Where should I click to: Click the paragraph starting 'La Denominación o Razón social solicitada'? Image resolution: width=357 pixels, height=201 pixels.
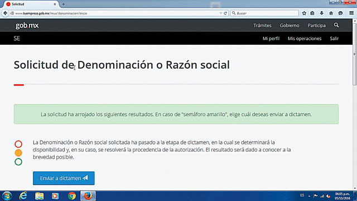pyautogui.click(x=162, y=150)
